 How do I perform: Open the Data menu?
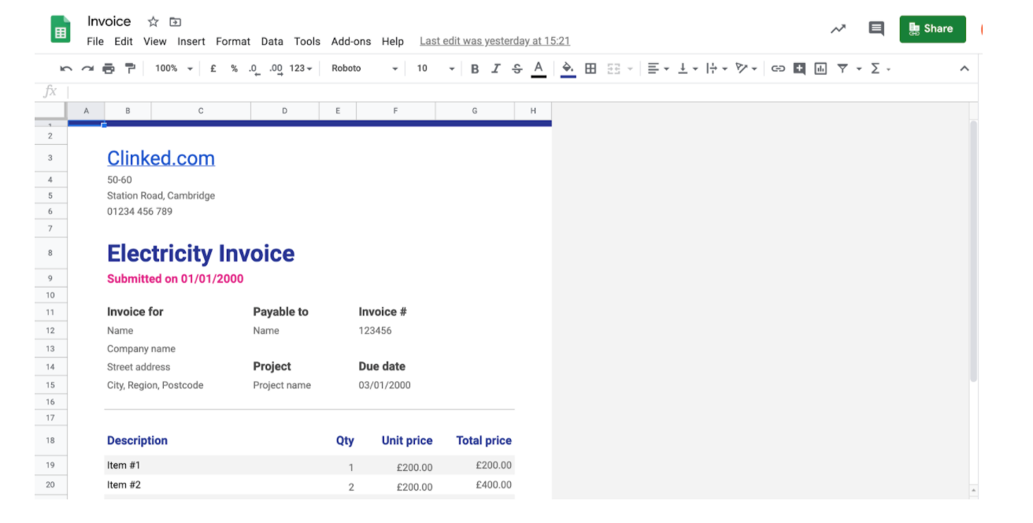coord(272,41)
